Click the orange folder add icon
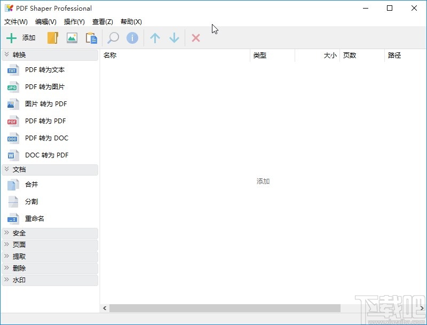 click(x=53, y=38)
